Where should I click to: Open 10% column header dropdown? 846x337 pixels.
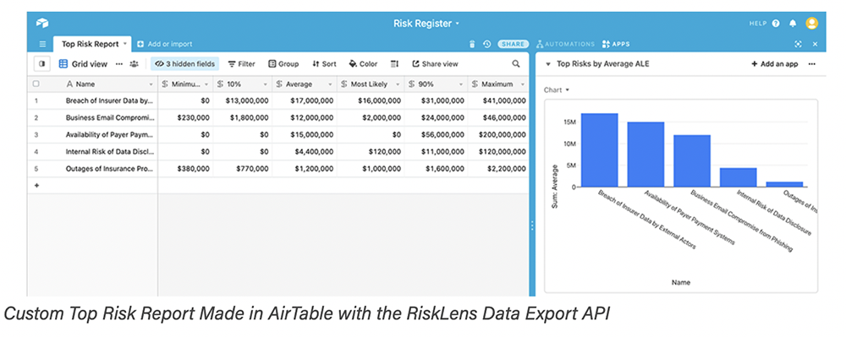click(266, 84)
